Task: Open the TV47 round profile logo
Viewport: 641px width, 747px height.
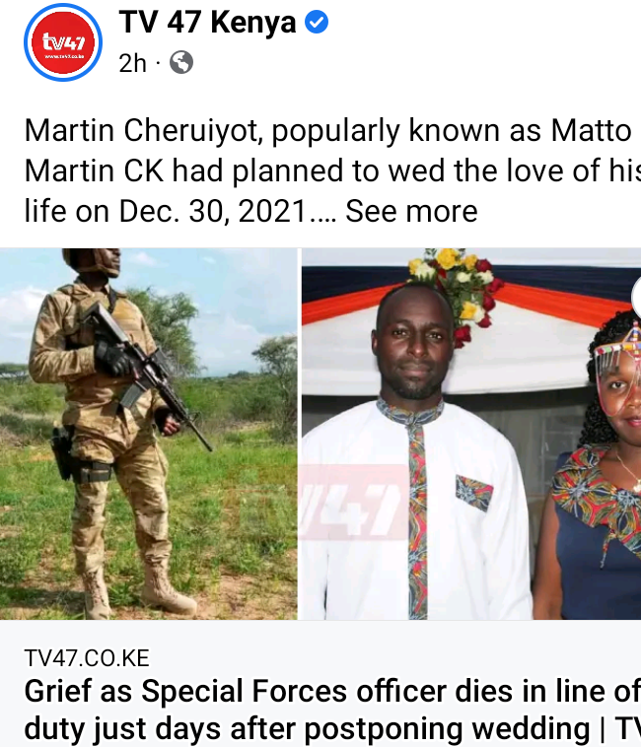Action: pos(63,42)
